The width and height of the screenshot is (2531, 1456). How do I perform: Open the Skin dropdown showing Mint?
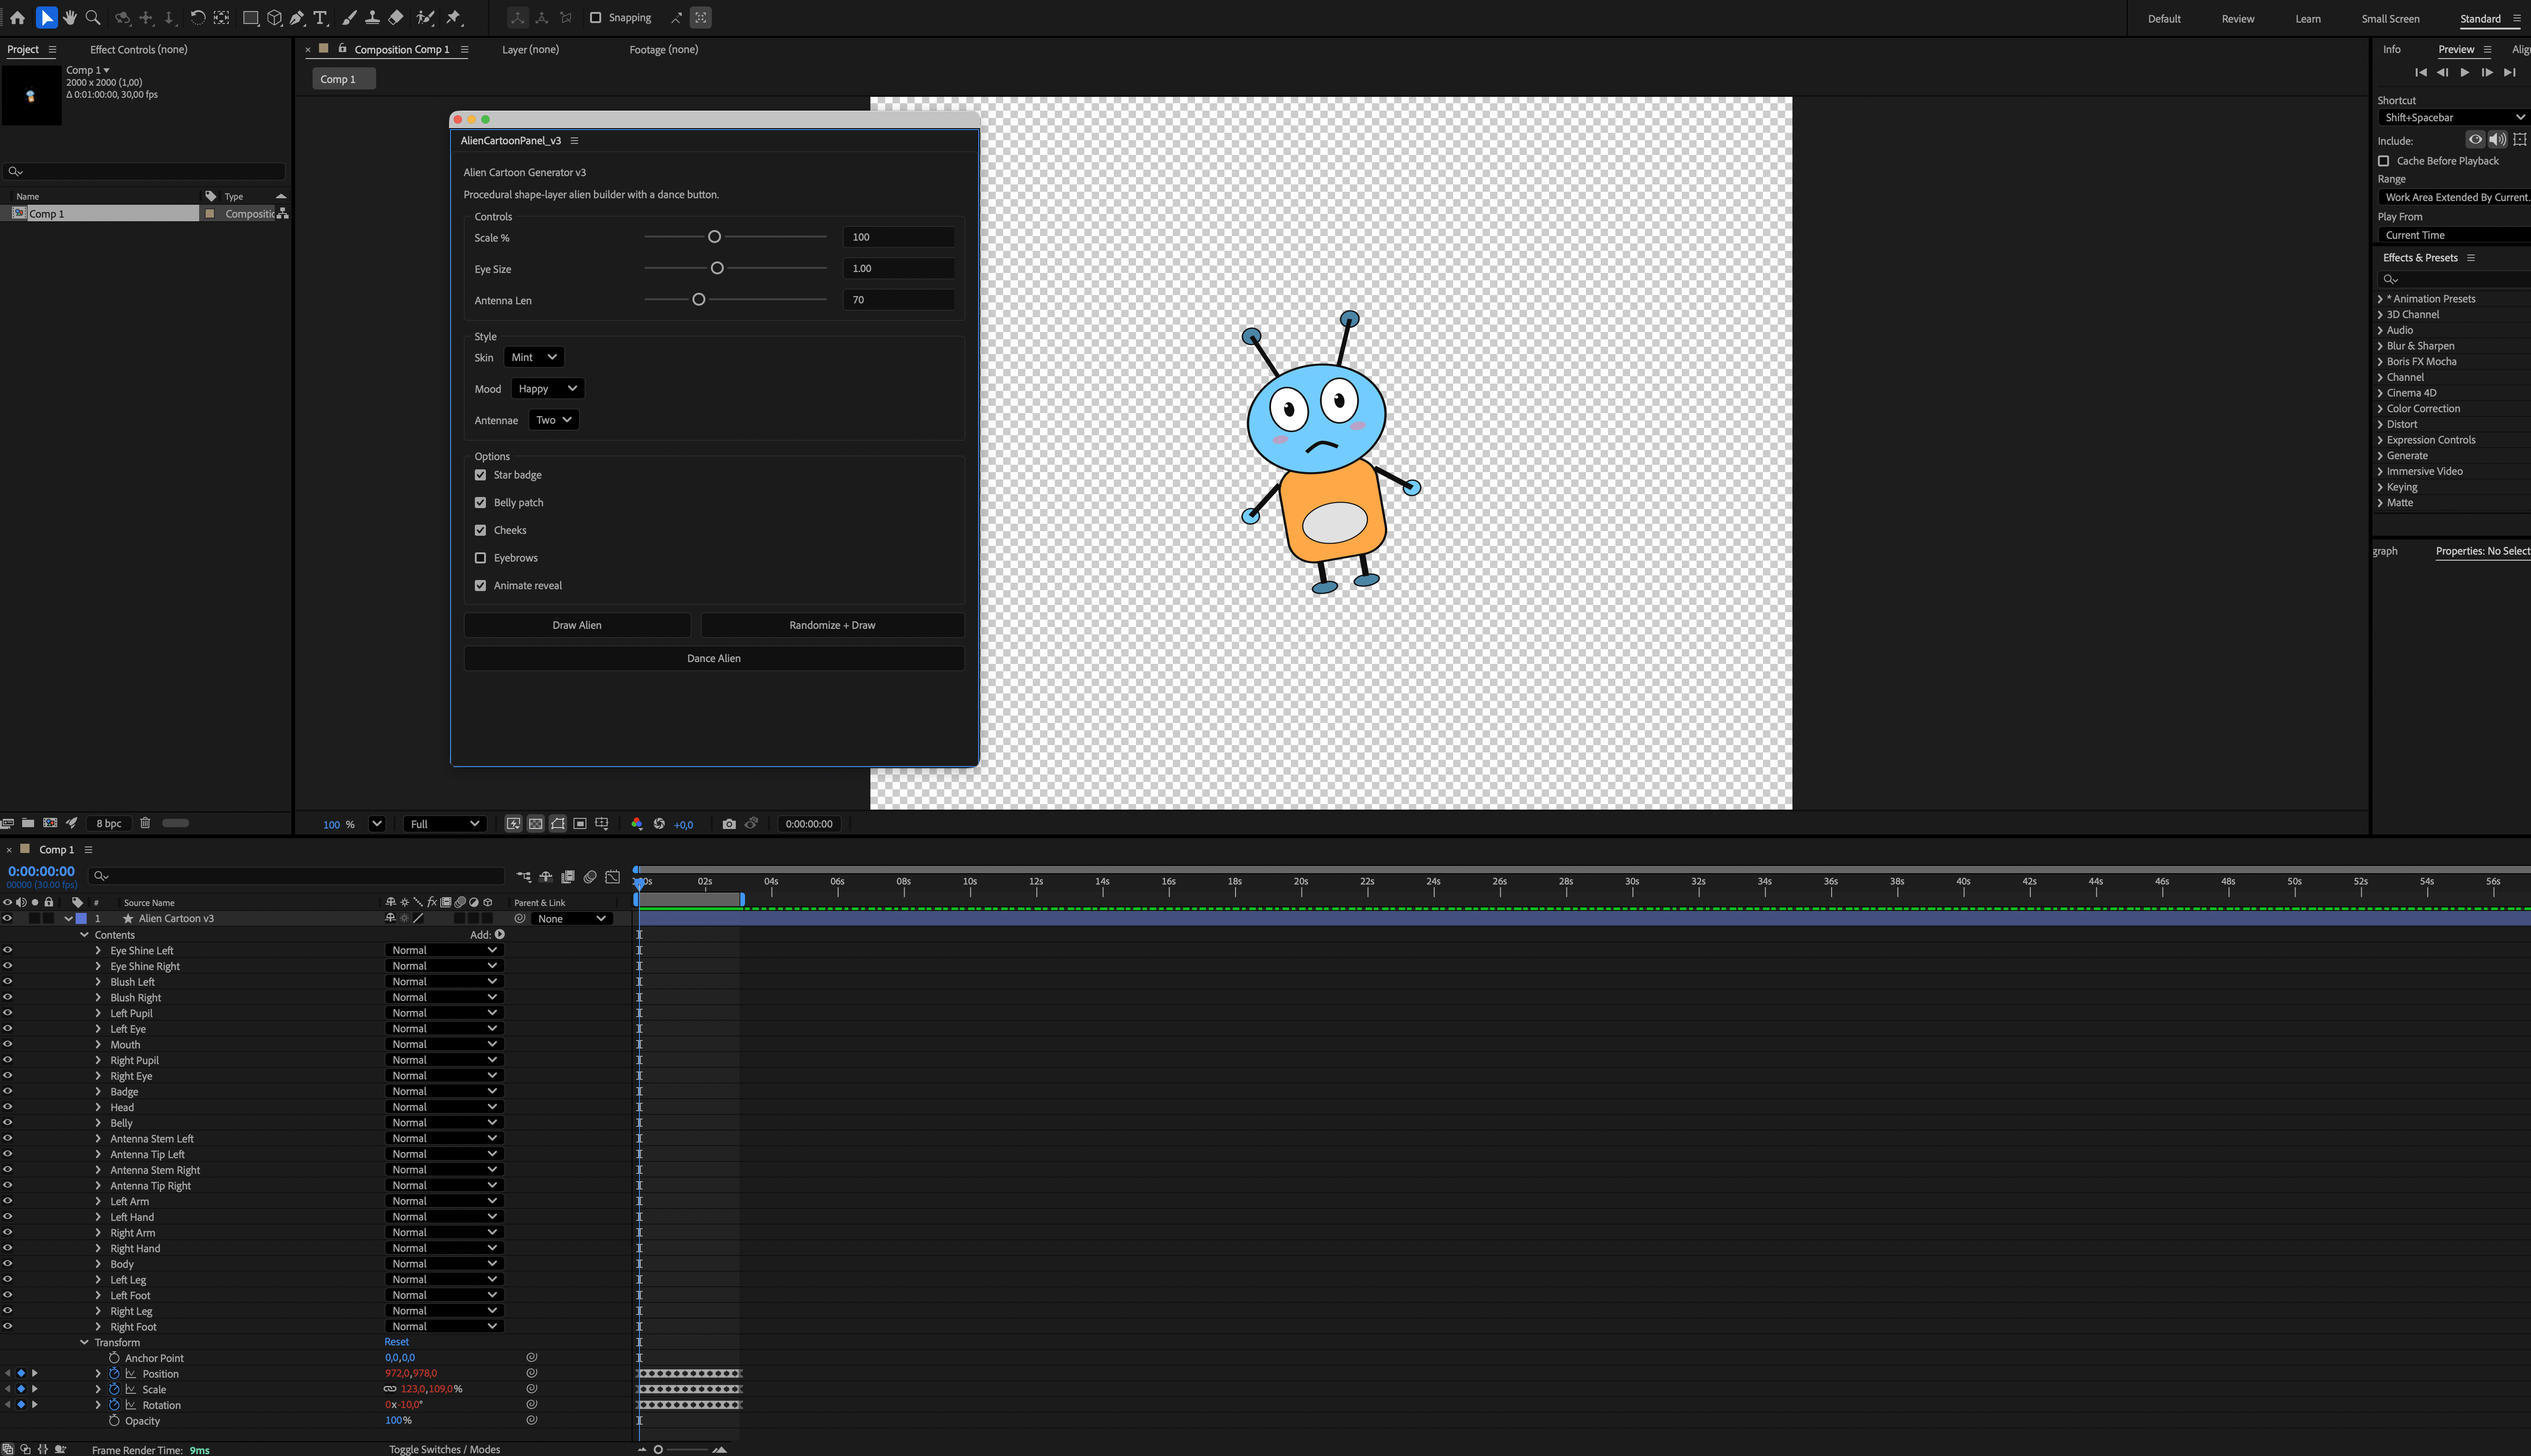534,357
